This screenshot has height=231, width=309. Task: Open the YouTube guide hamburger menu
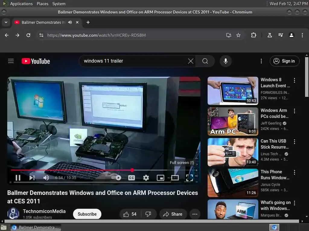[x=11, y=61]
